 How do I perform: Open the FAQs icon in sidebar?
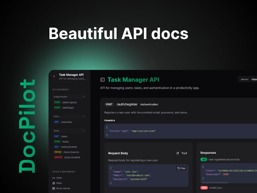[53, 183]
